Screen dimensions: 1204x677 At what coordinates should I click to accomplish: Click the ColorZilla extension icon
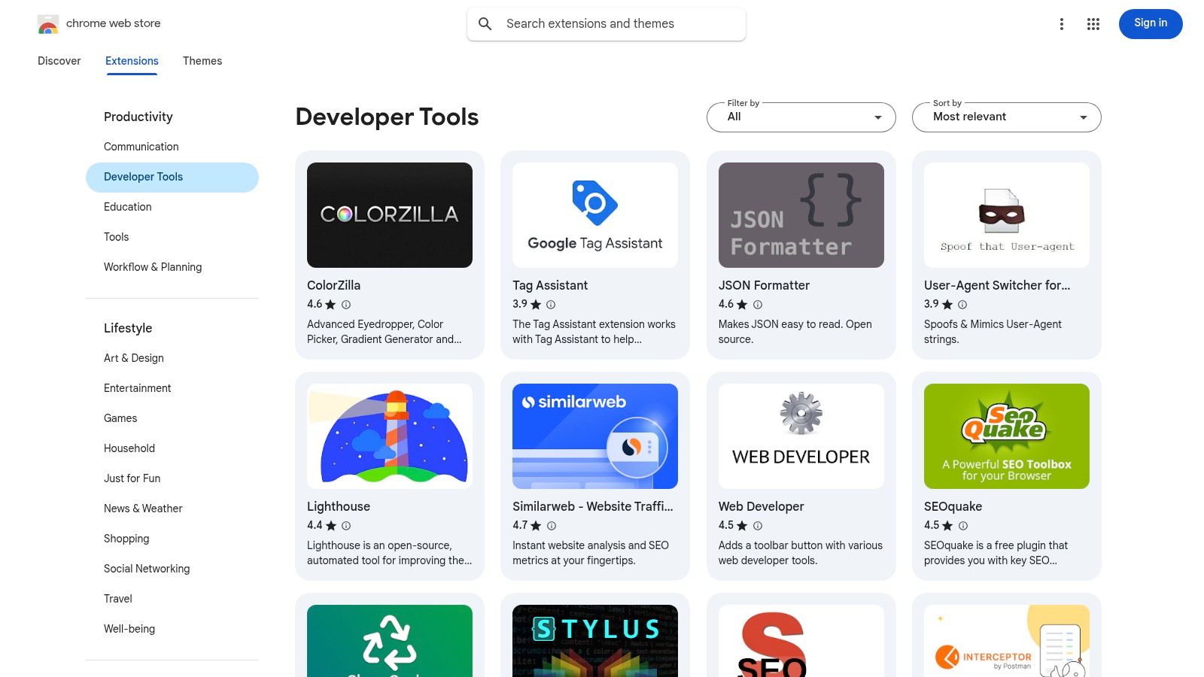[x=389, y=214]
